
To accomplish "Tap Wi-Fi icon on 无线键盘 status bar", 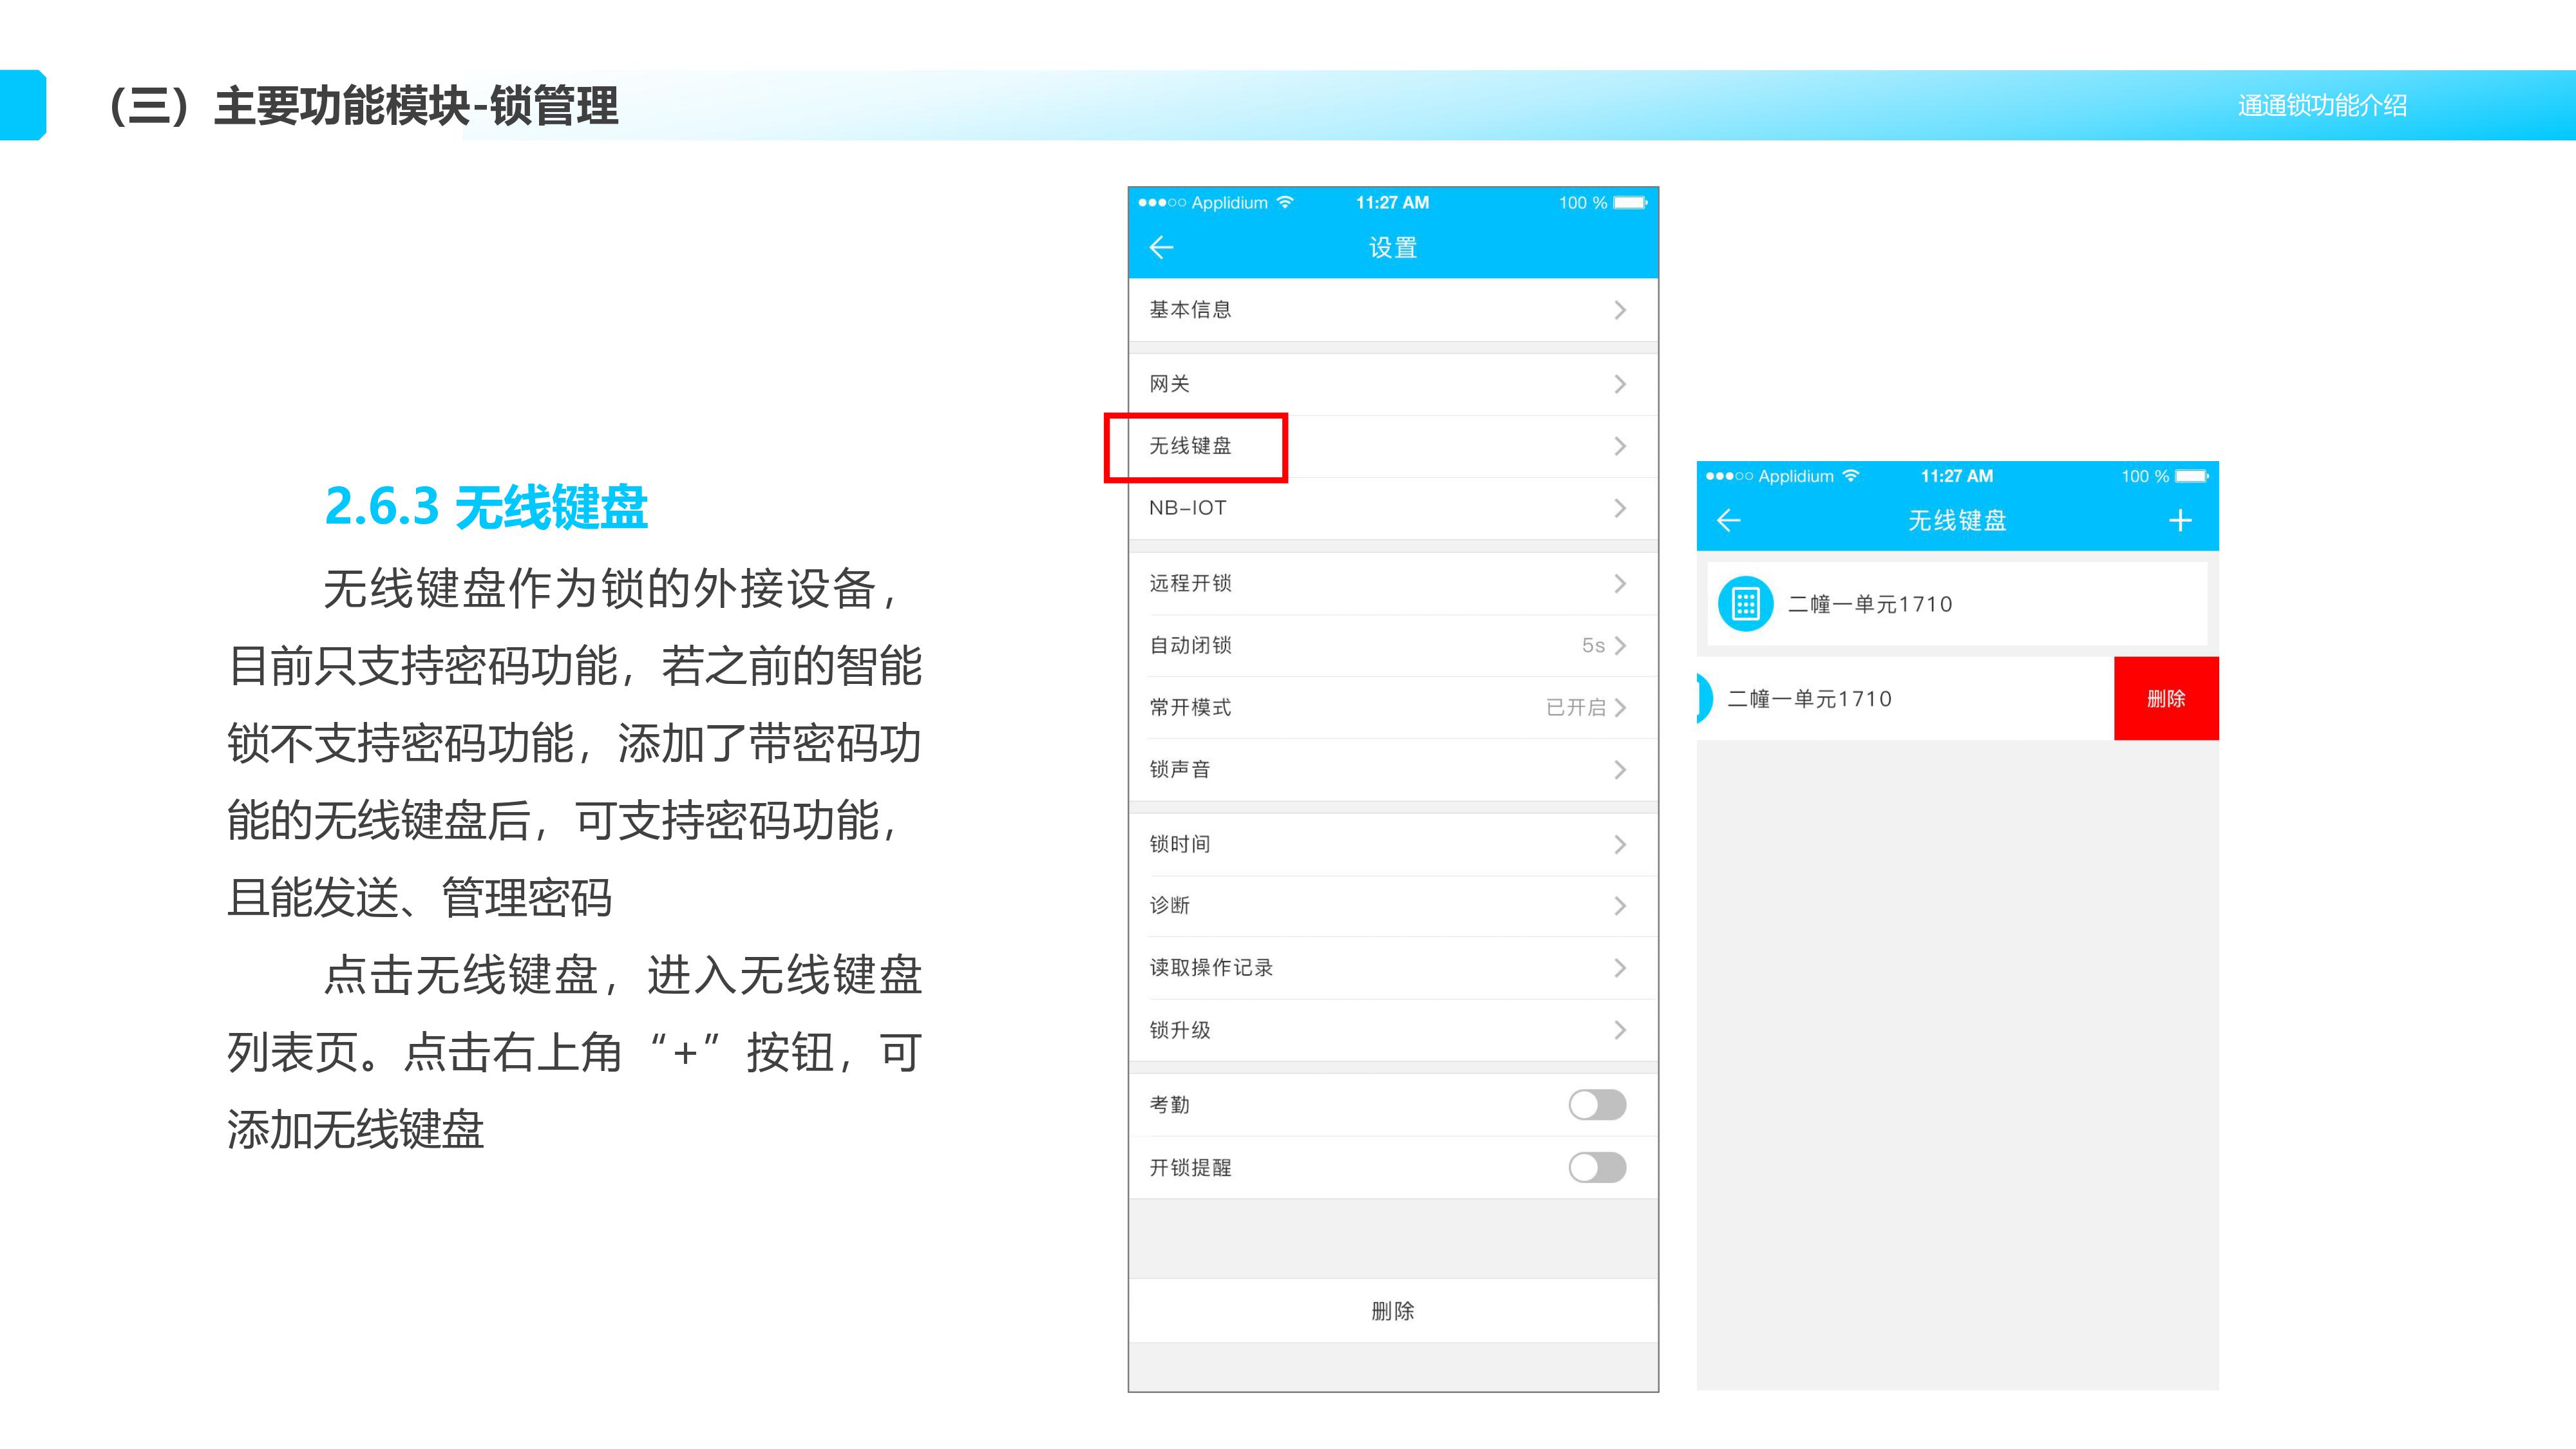I will pos(1851,476).
